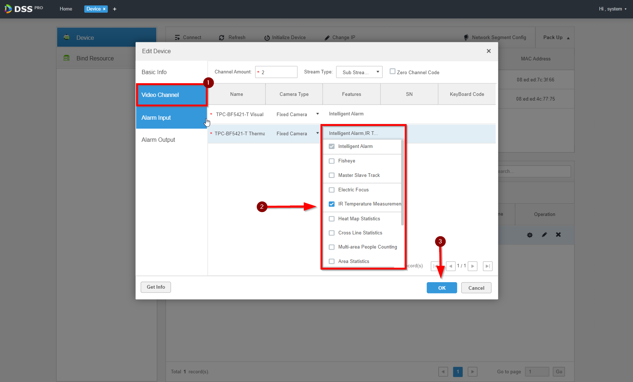Collapse the Pack Up expander
633x382 pixels.
[x=556, y=38]
